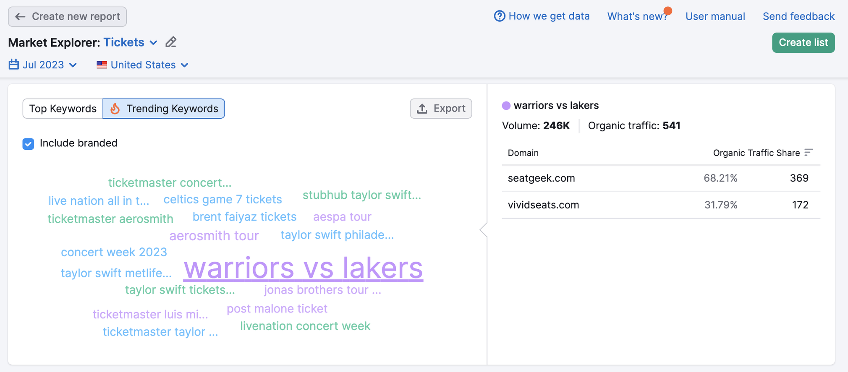Select the aerosmith tour keyword

coord(214,236)
